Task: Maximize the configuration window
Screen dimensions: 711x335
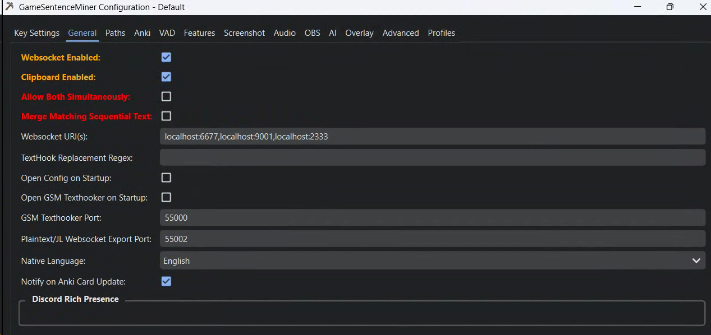Action: pos(670,7)
